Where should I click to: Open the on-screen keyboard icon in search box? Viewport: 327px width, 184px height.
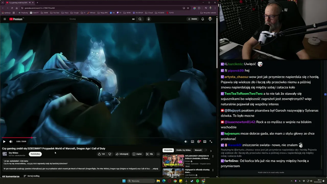tap(133, 19)
